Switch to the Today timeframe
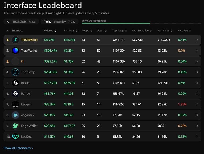The width and height of the screenshot is (204, 154). coord(48,22)
